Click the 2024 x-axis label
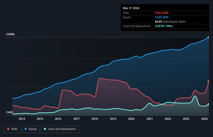 [x=204, y=119]
